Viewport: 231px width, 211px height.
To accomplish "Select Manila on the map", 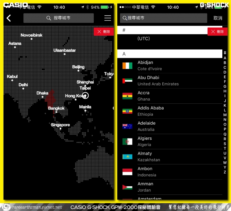I will [85, 108].
